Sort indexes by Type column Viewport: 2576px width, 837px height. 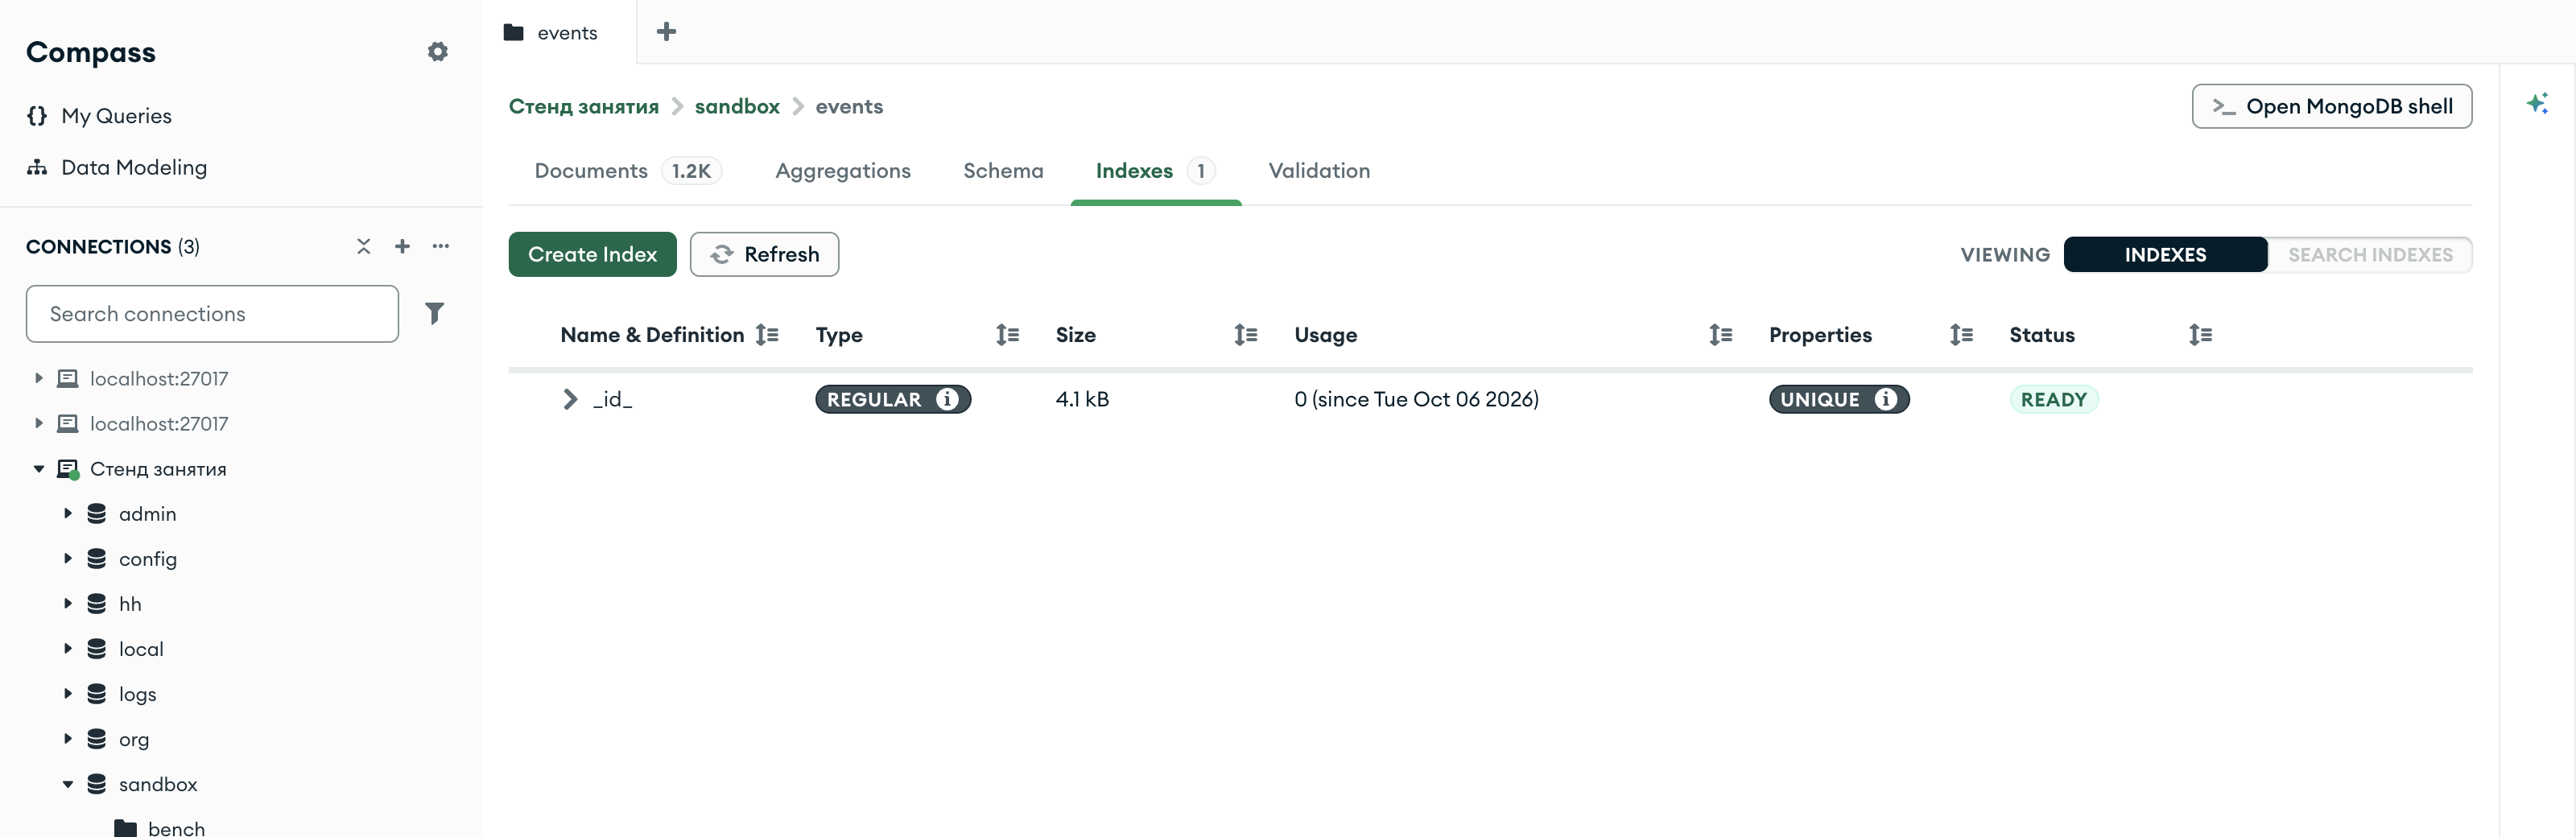1007,335
